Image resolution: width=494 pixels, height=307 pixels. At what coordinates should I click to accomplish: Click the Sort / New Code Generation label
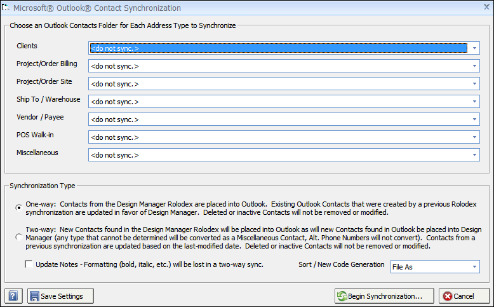342,264
